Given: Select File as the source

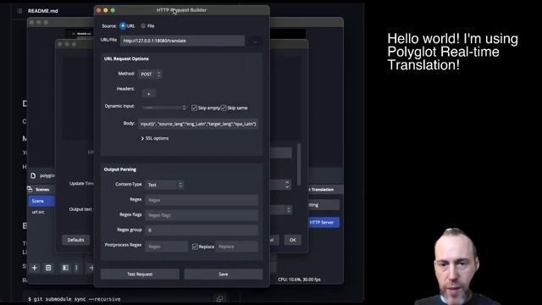Looking at the screenshot, I should [x=143, y=26].
